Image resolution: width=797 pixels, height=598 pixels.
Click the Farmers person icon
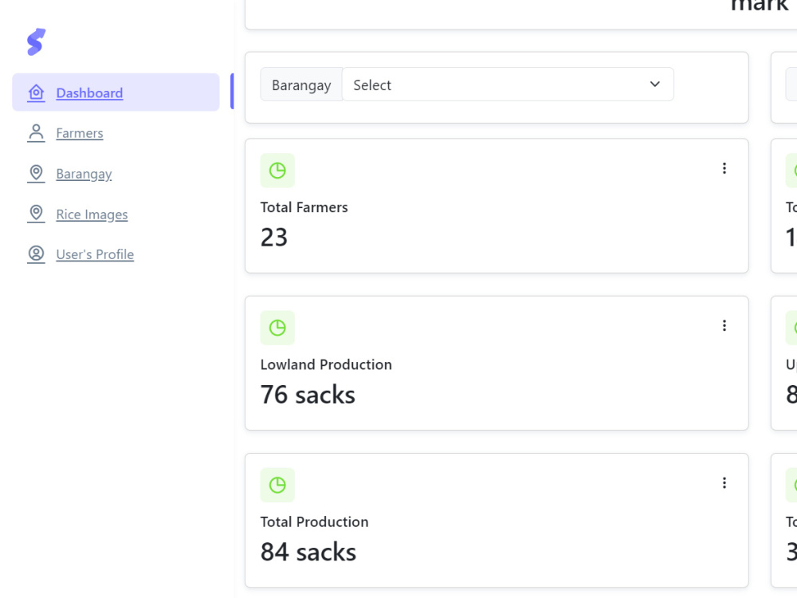[x=36, y=132]
